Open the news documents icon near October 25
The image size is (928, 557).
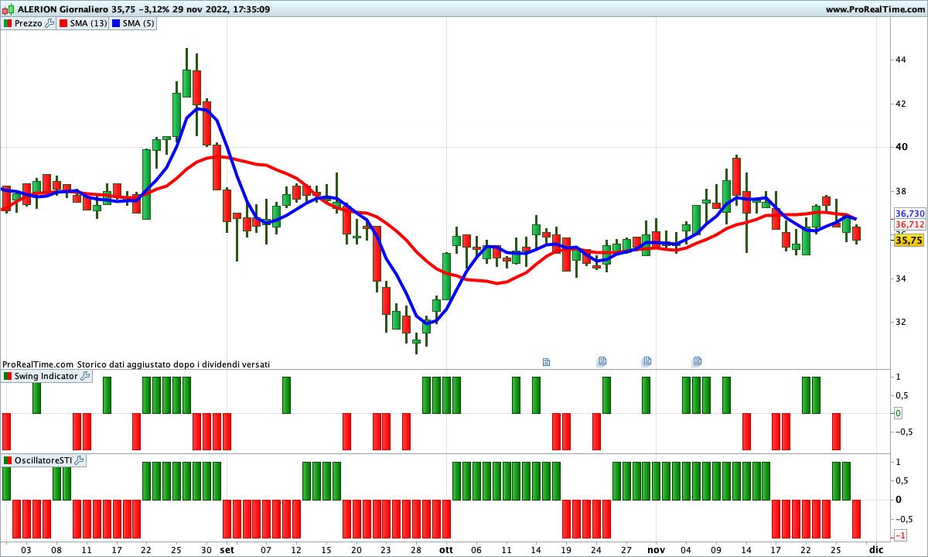coord(602,361)
